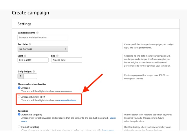The height and width of the screenshot is (140, 187).
Task: Click the Daily budget info icon
Action: (x=34, y=72)
